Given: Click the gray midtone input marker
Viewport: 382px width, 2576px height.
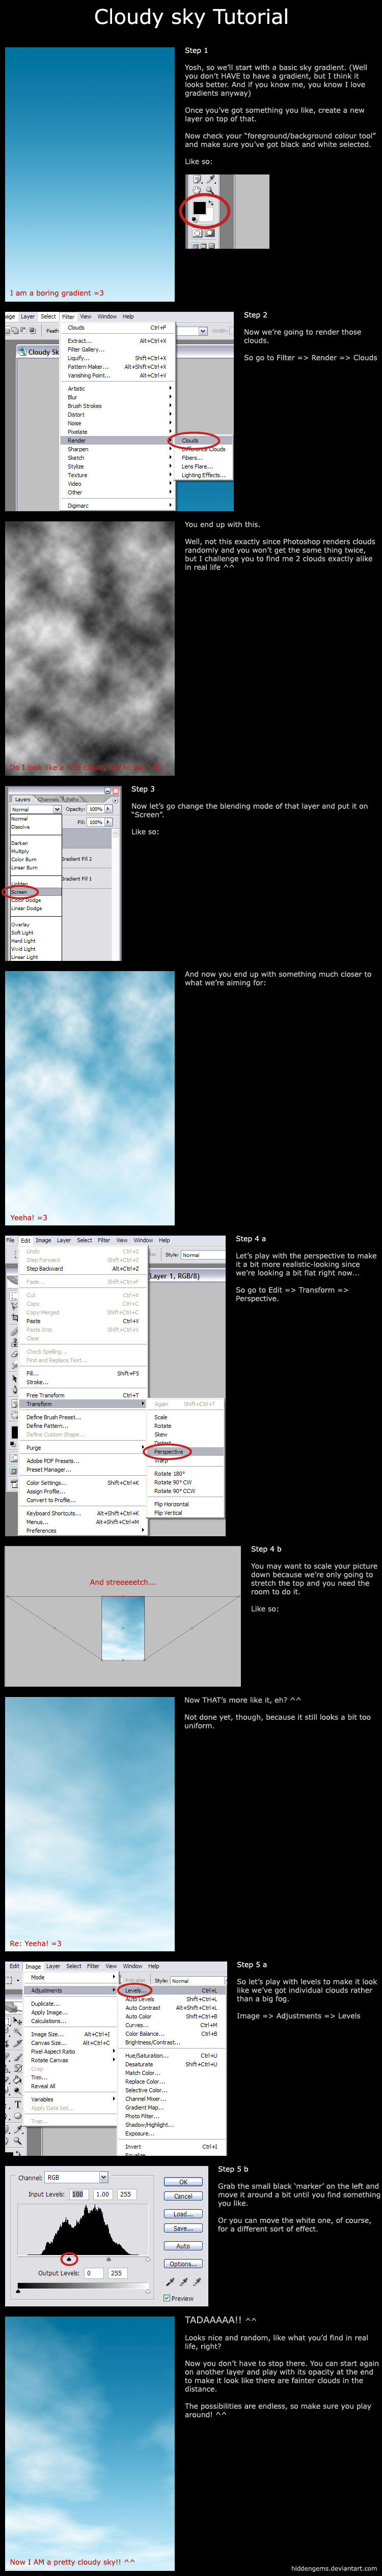Looking at the screenshot, I should point(109,2260).
